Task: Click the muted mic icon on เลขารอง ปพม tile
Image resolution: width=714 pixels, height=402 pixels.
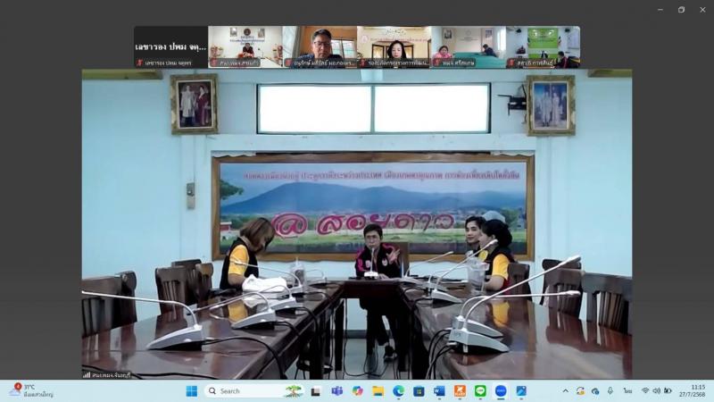Action: 140,63
